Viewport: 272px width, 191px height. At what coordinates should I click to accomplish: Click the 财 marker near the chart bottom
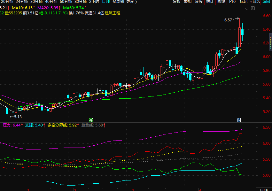click(x=239, y=120)
